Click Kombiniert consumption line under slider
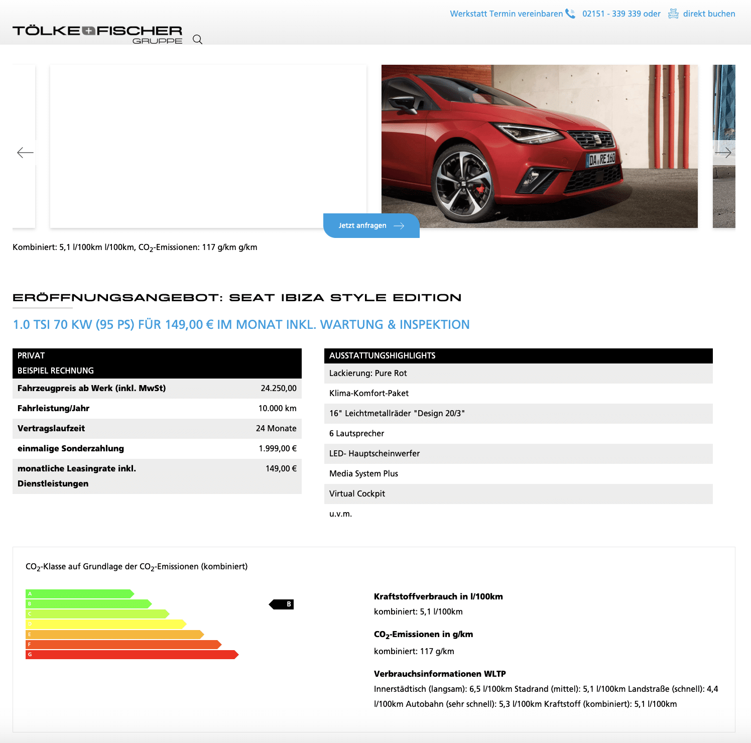This screenshot has height=743, width=751. point(135,247)
